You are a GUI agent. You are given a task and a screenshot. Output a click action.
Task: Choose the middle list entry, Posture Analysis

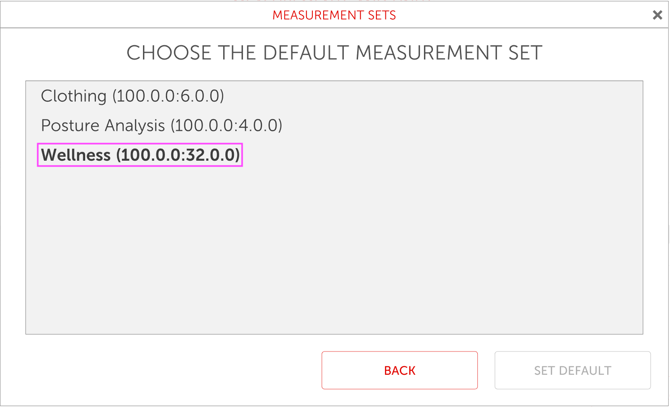[161, 126]
